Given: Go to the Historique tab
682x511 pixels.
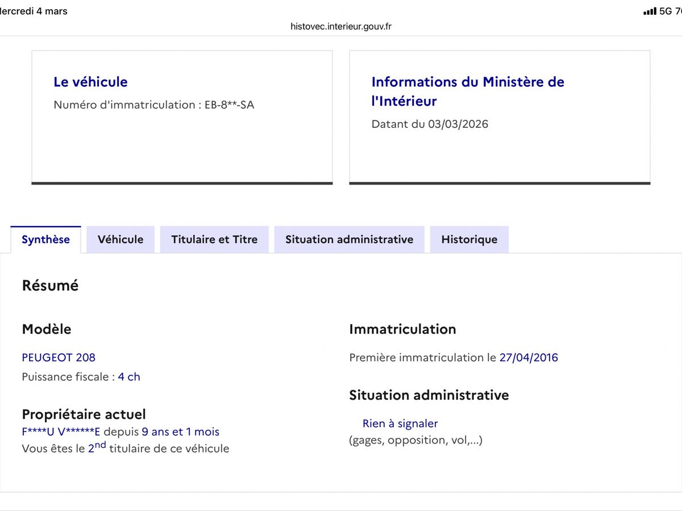Looking at the screenshot, I should [469, 240].
